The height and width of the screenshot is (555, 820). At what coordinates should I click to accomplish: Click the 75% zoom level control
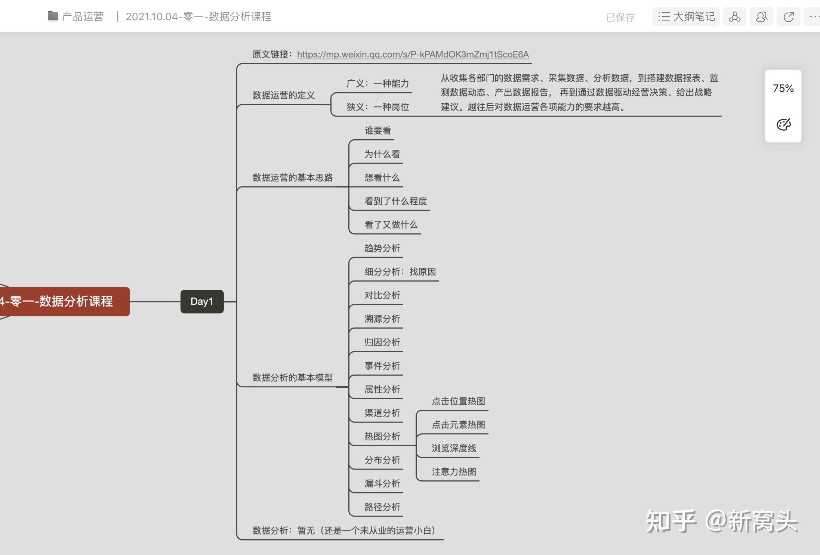(783, 88)
